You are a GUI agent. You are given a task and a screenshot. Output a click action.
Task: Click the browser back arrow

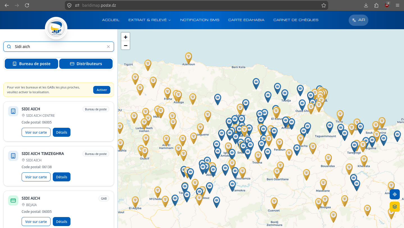click(7, 5)
